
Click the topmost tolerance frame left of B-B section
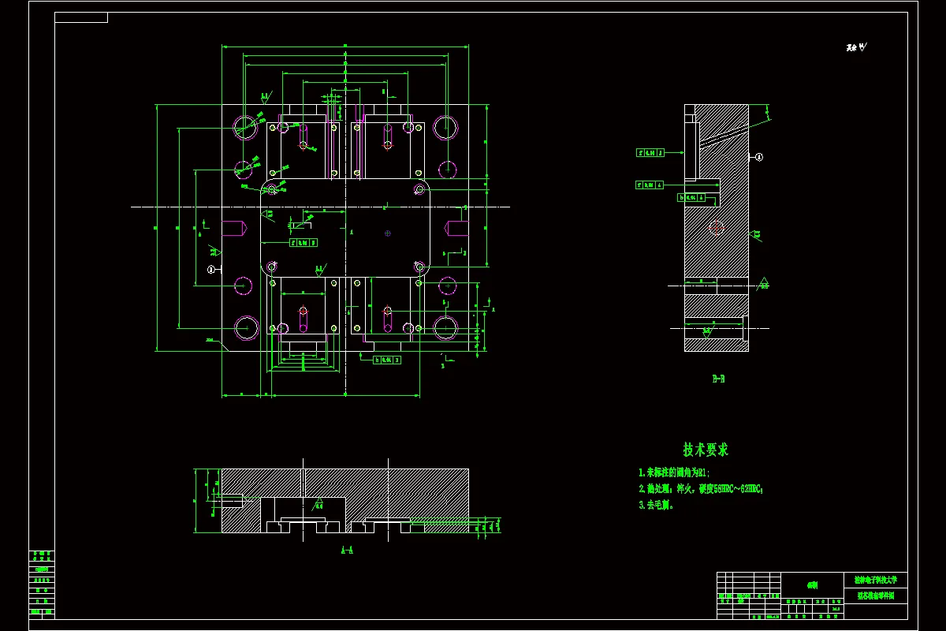652,152
